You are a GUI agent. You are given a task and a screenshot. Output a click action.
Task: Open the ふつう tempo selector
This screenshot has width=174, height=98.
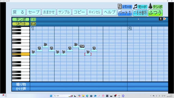pos(155,13)
